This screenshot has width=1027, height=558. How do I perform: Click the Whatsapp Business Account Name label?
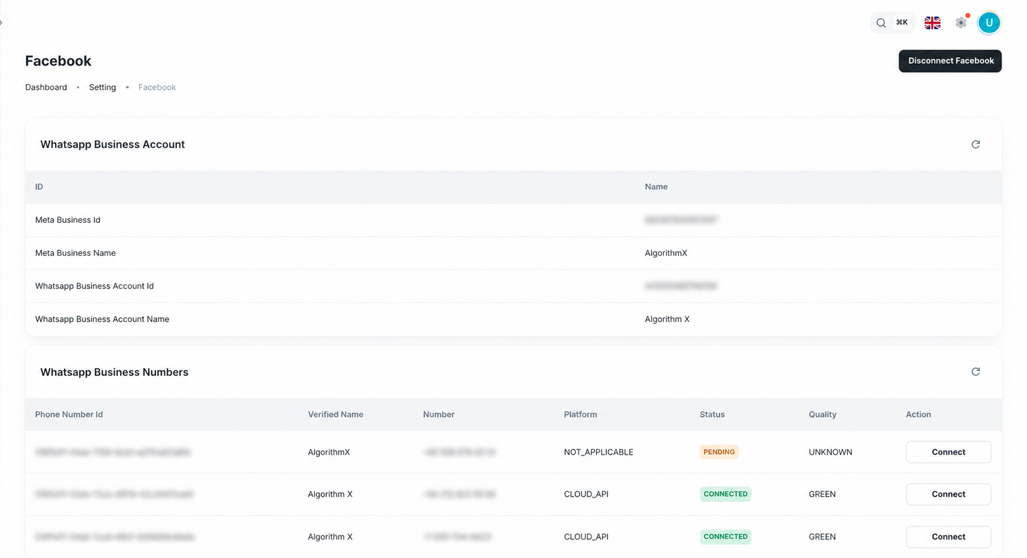[x=102, y=319]
